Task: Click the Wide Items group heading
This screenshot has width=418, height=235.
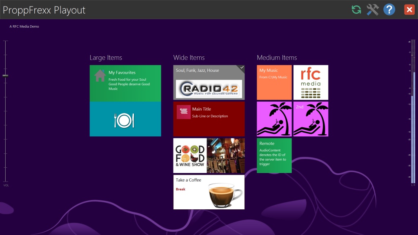Action: tap(189, 58)
